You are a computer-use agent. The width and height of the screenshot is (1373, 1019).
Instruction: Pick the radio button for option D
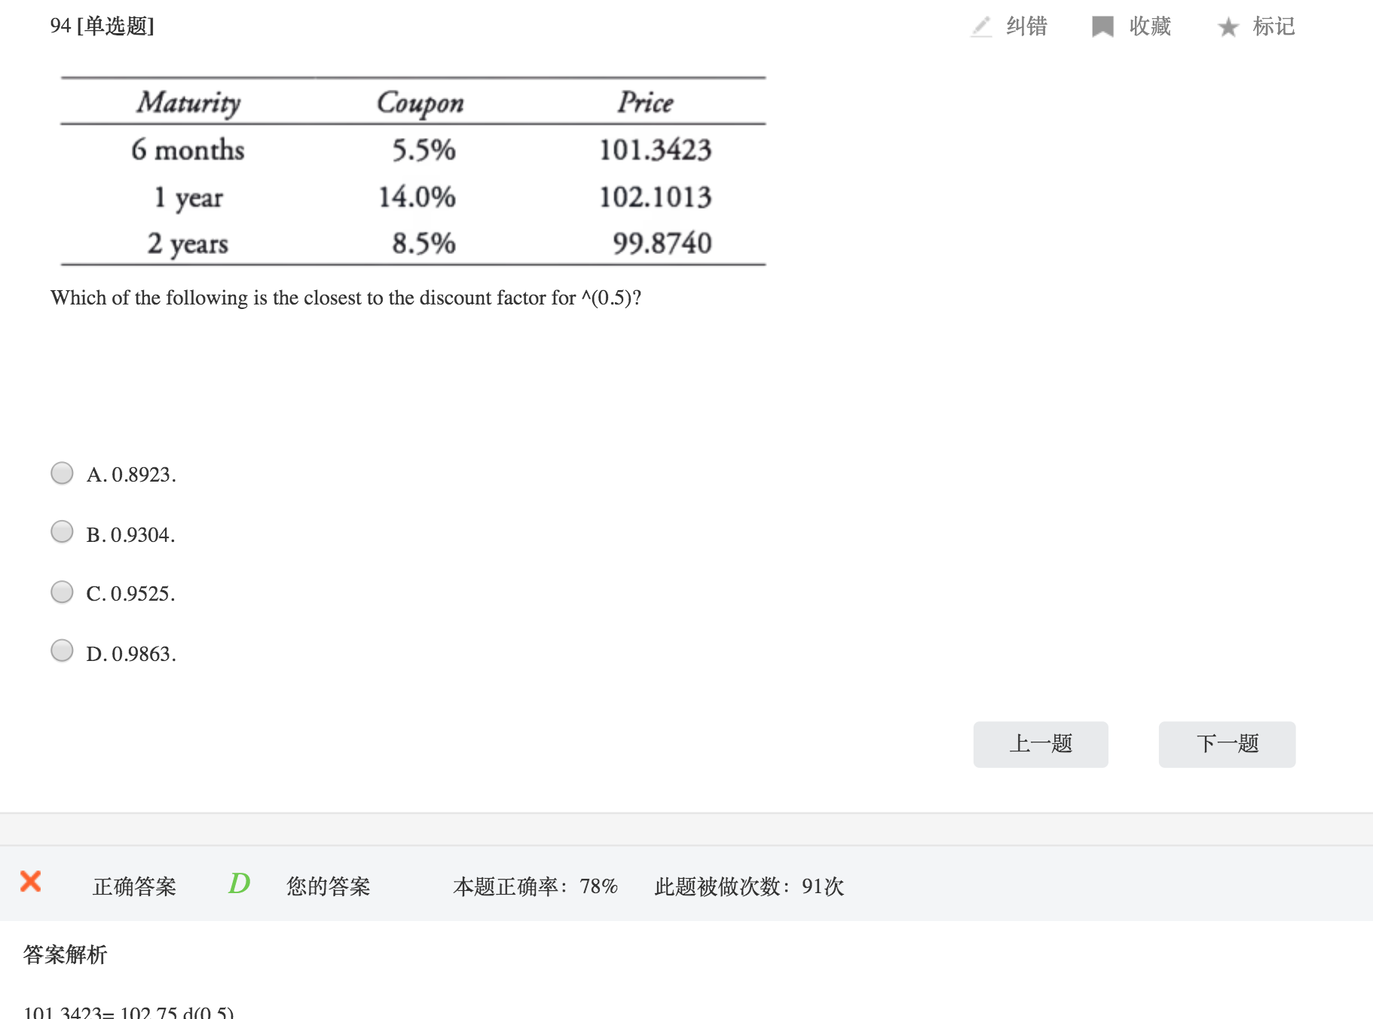click(x=62, y=650)
